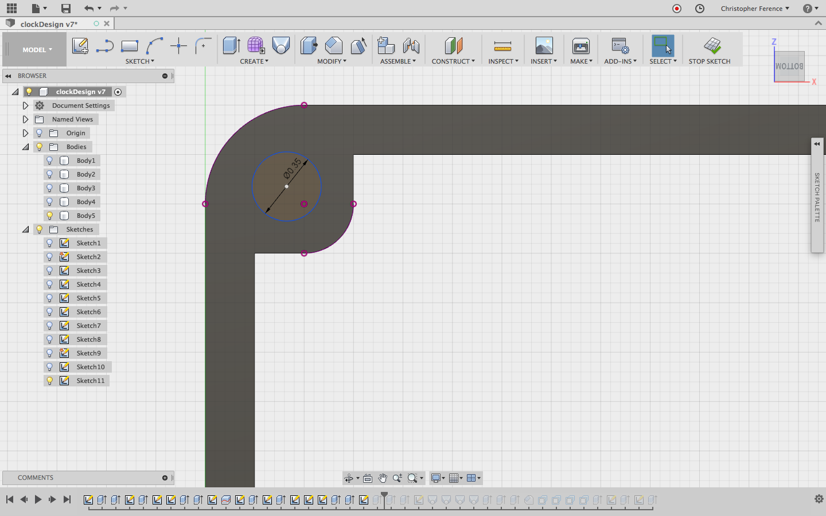The width and height of the screenshot is (826, 516).
Task: Expand the Document Settings node
Action: point(25,105)
